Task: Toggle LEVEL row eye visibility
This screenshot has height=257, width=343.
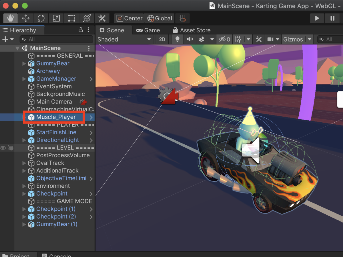Action: pyautogui.click(x=3, y=148)
